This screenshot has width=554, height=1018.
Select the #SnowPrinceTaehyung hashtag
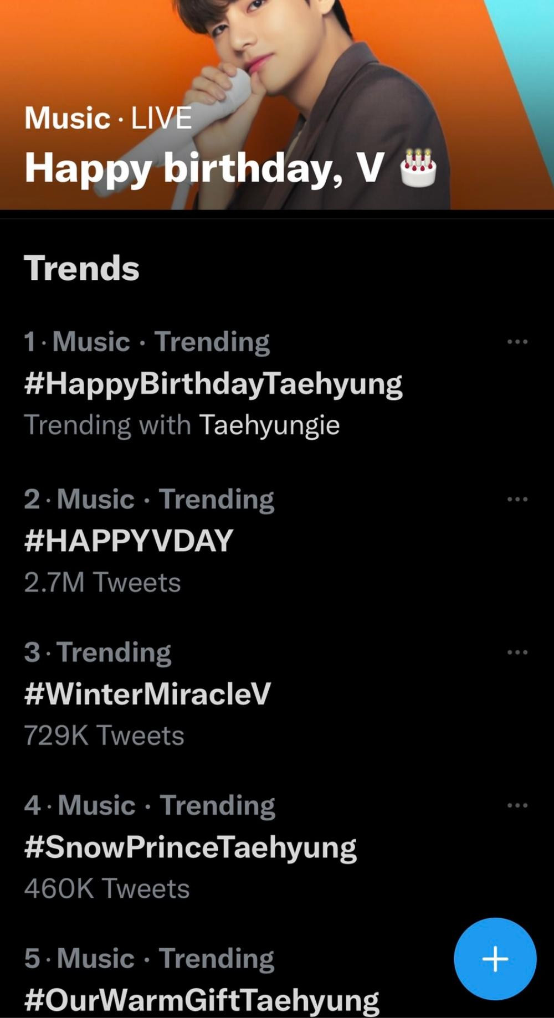191,847
